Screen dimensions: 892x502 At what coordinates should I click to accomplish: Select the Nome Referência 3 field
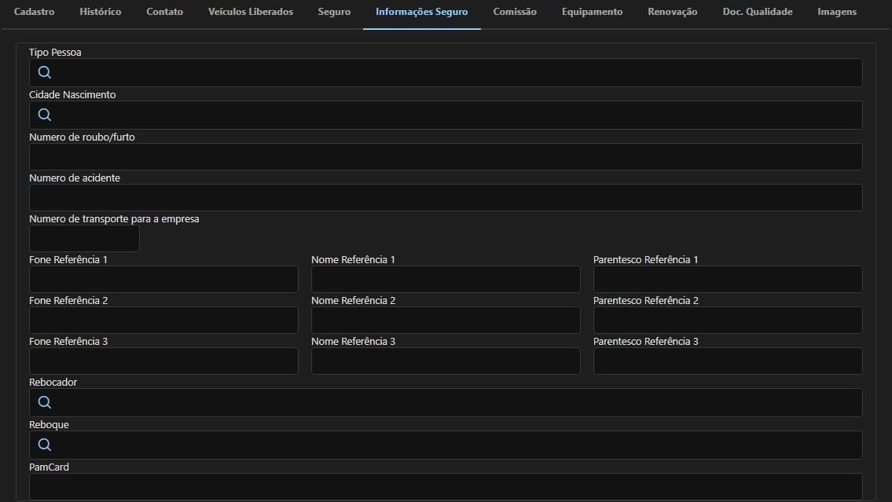(x=446, y=361)
